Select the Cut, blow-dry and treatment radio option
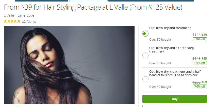215x107 pixels. pos(145,34)
